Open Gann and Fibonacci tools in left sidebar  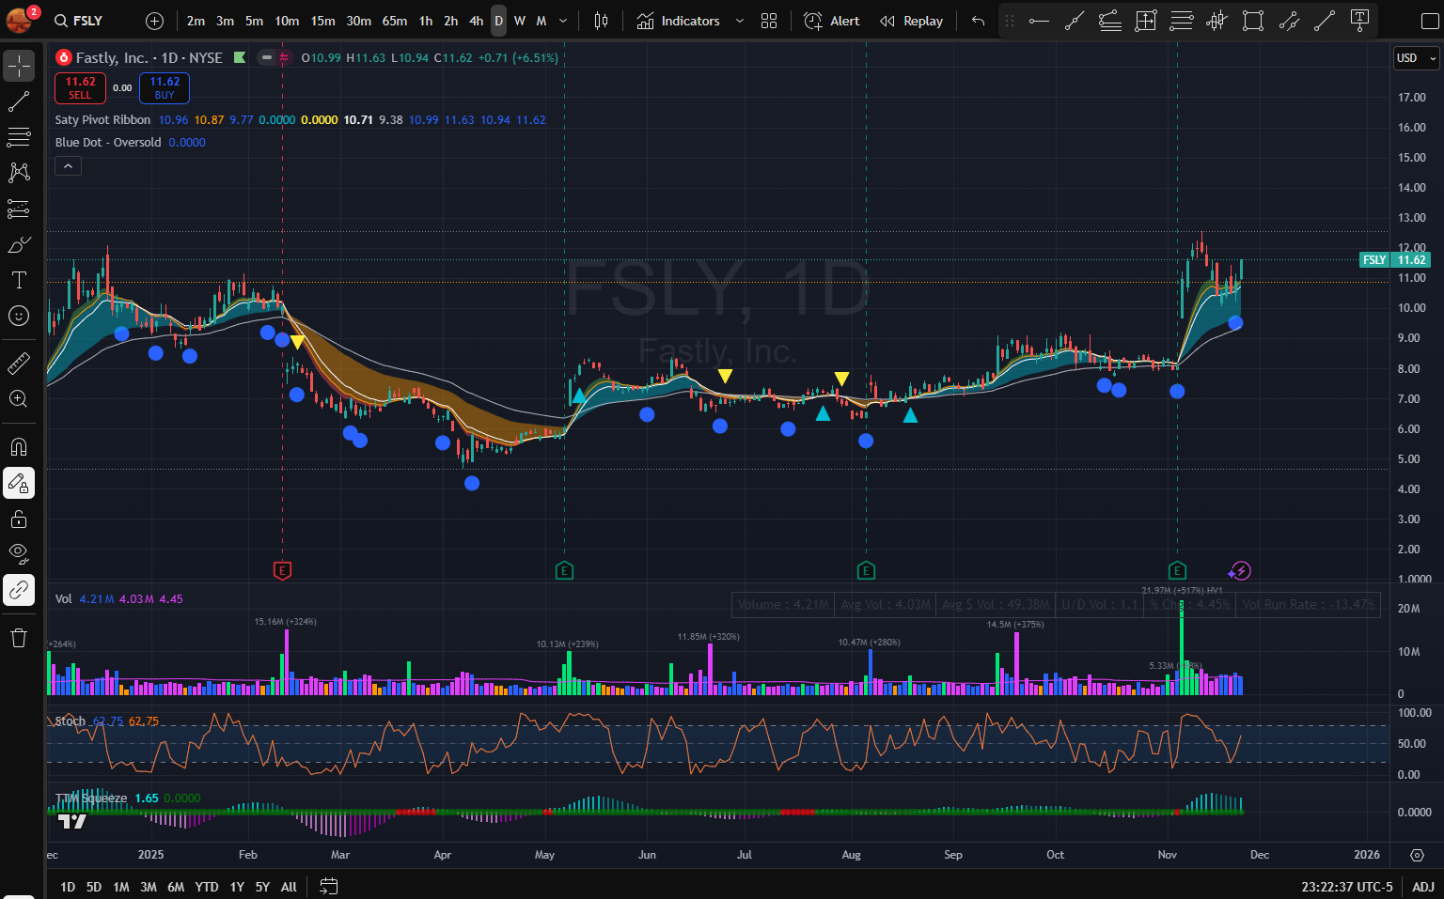pyautogui.click(x=19, y=137)
